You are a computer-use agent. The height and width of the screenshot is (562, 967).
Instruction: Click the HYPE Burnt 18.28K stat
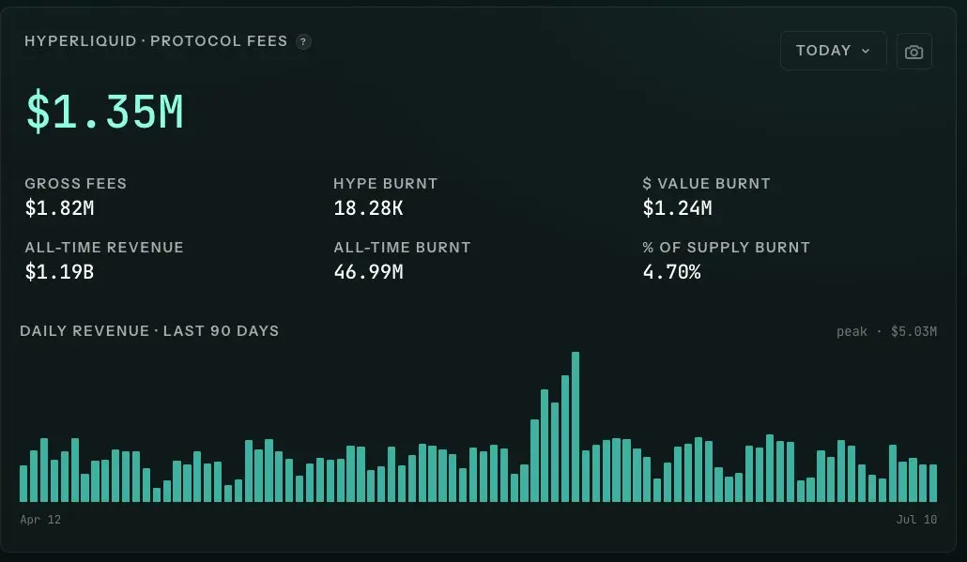tap(385, 197)
